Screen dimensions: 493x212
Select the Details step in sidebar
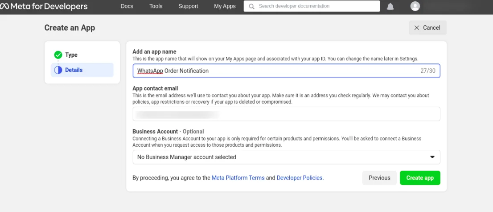point(74,70)
